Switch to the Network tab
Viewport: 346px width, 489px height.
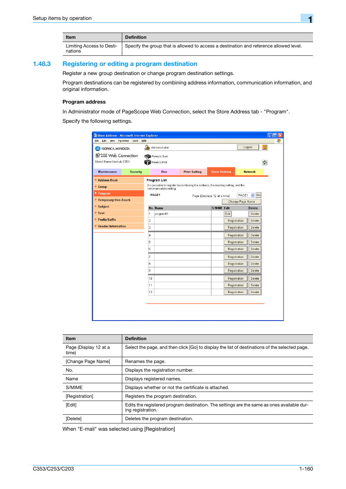click(x=250, y=172)
